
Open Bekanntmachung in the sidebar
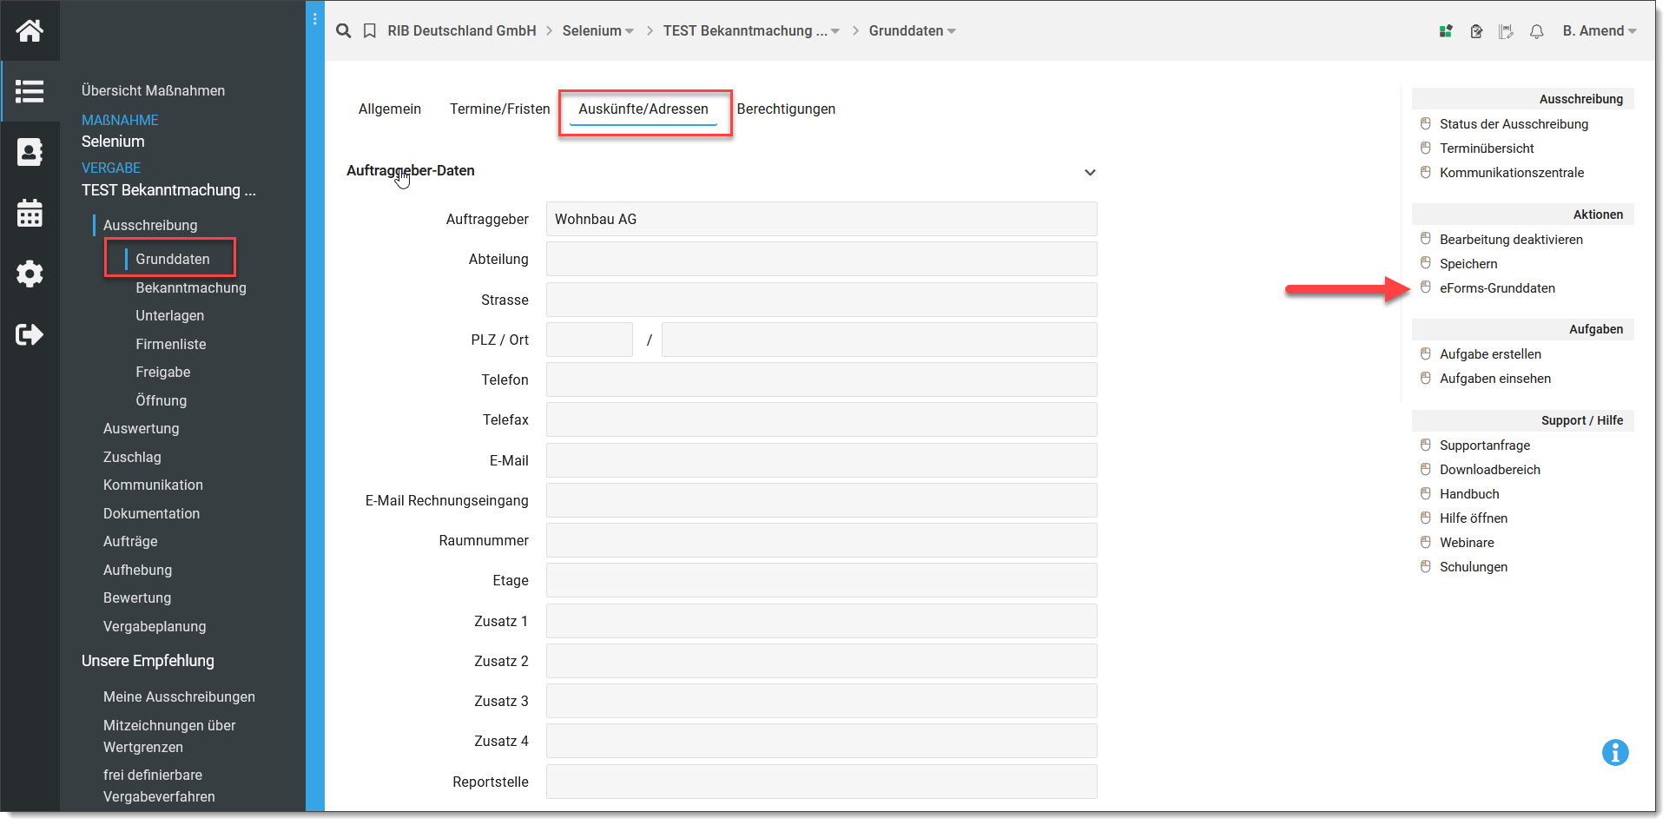pos(191,287)
